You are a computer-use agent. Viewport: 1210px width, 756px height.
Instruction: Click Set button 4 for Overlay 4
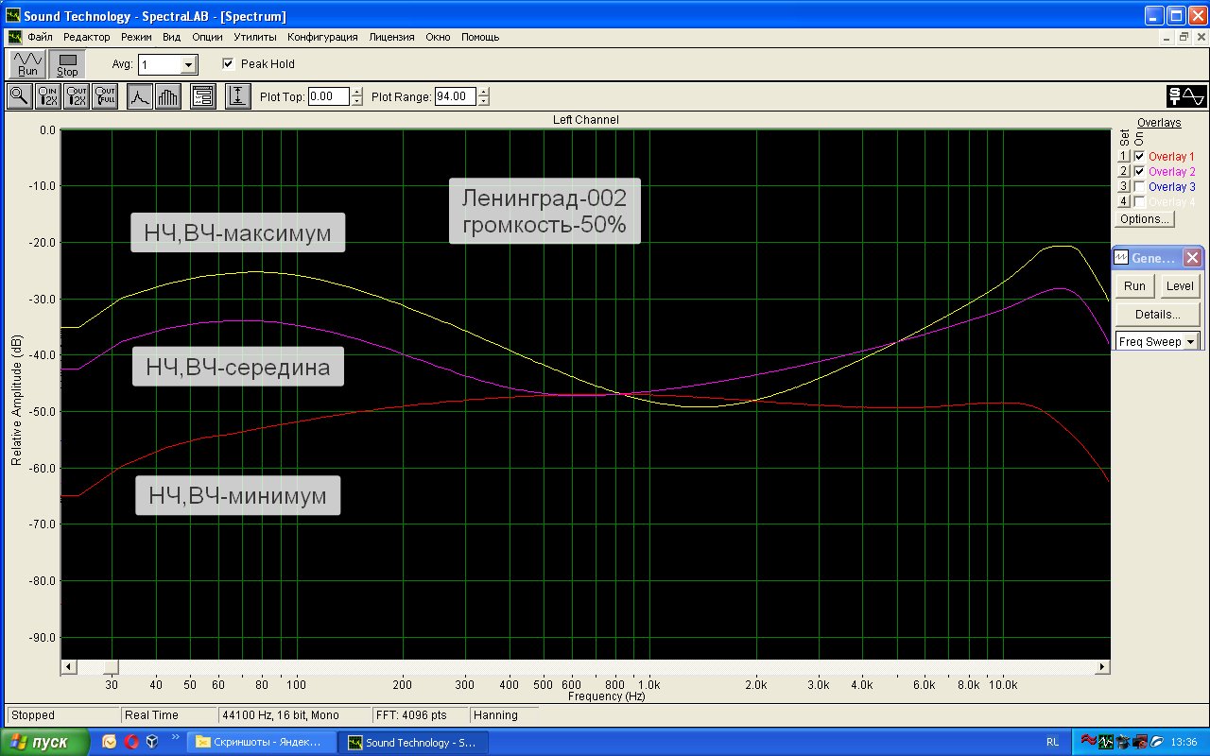[1124, 202]
